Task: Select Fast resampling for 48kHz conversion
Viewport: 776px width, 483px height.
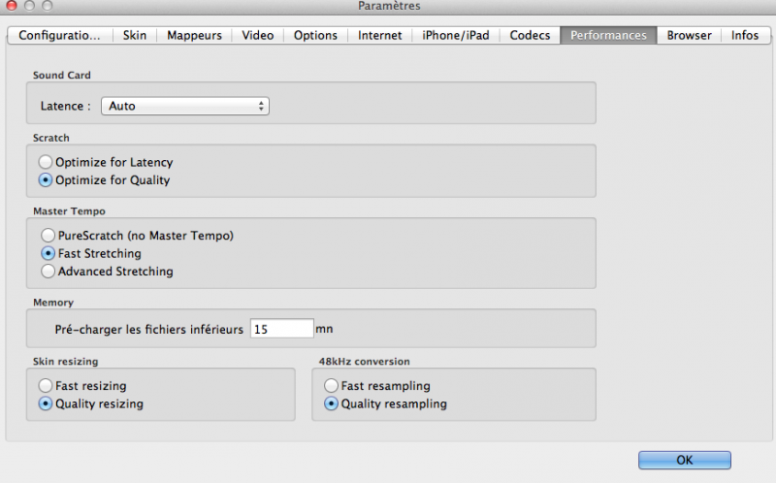Action: coord(332,386)
